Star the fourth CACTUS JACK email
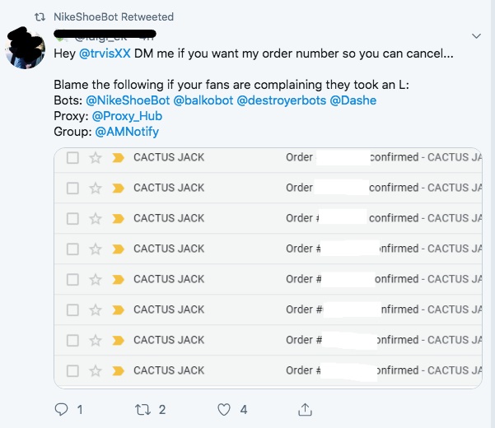This screenshot has width=495, height=428. [x=96, y=249]
